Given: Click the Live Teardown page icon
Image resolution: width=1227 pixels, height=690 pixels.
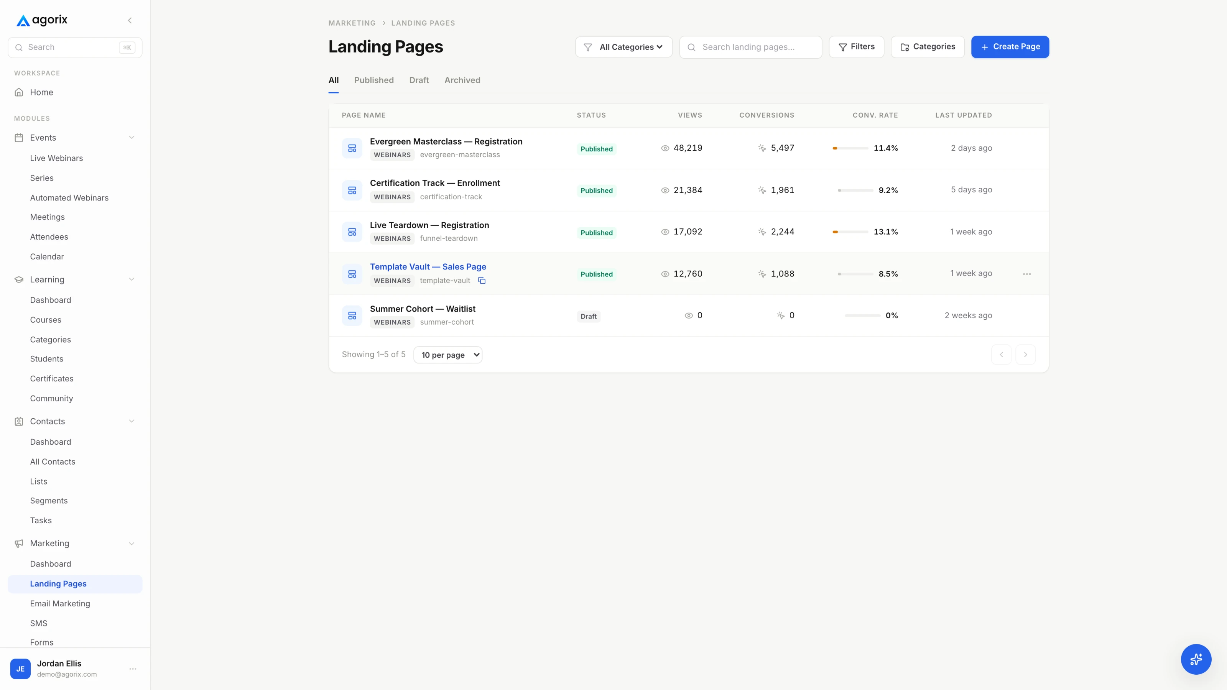Looking at the screenshot, I should coord(352,232).
